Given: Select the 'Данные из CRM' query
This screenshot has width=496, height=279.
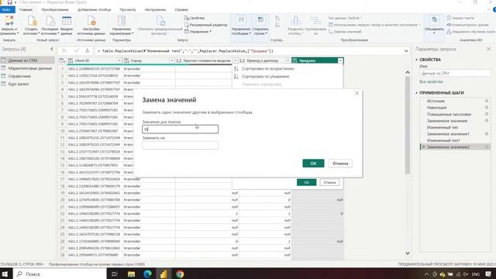Looking at the screenshot, I should pos(27,60).
